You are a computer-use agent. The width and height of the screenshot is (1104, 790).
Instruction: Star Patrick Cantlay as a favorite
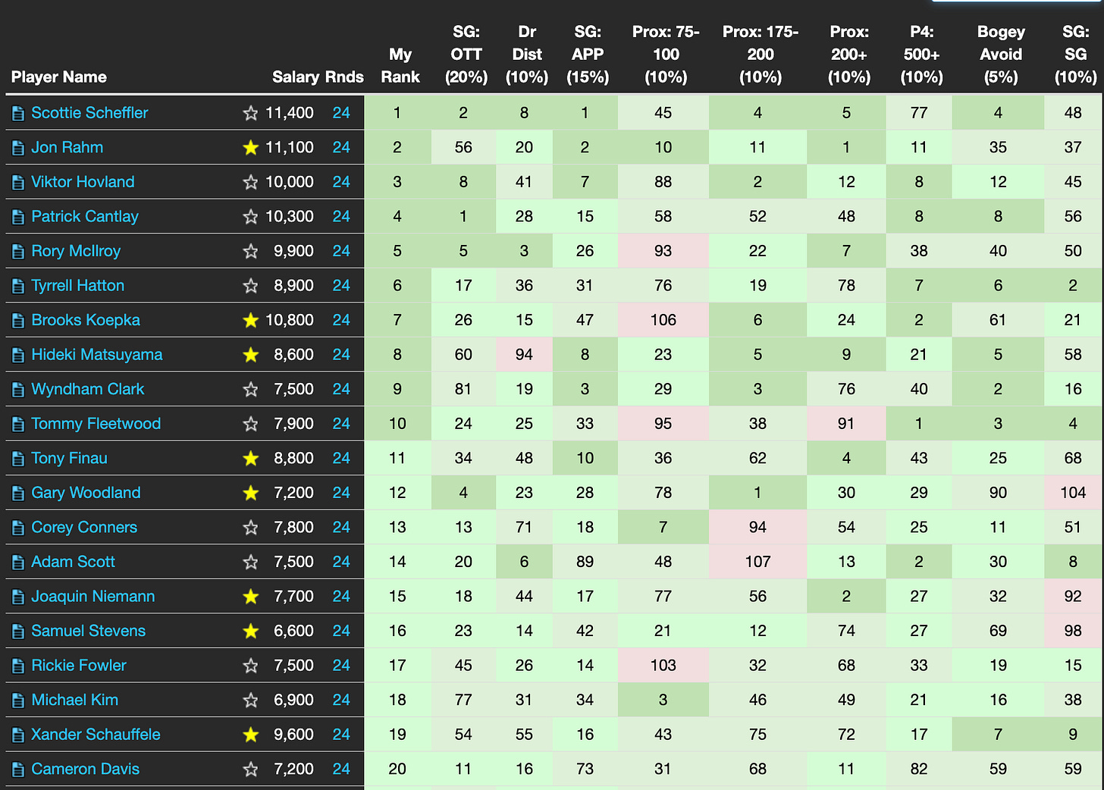coord(250,216)
